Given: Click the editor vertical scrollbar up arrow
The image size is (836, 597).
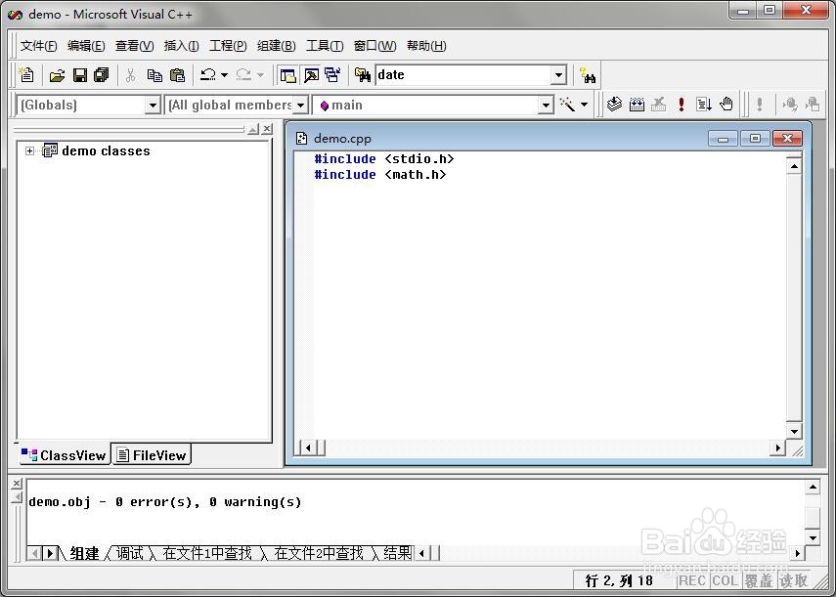Looking at the screenshot, I should 794,166.
